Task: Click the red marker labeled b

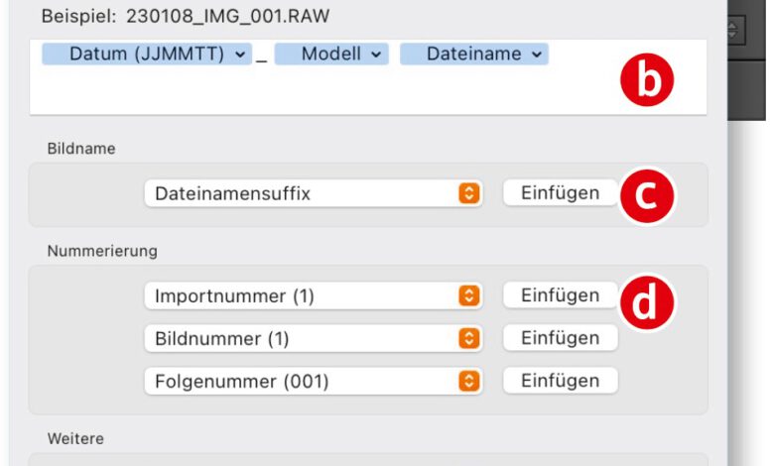Action: point(647,84)
